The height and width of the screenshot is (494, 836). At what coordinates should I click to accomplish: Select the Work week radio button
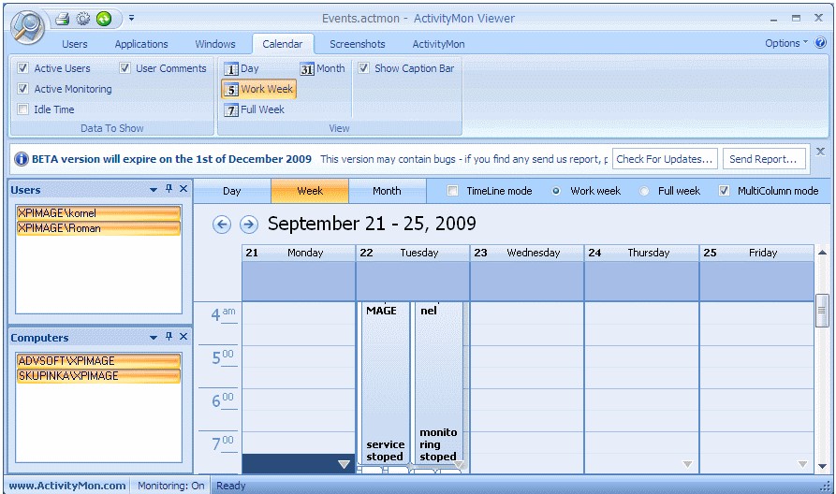point(556,191)
